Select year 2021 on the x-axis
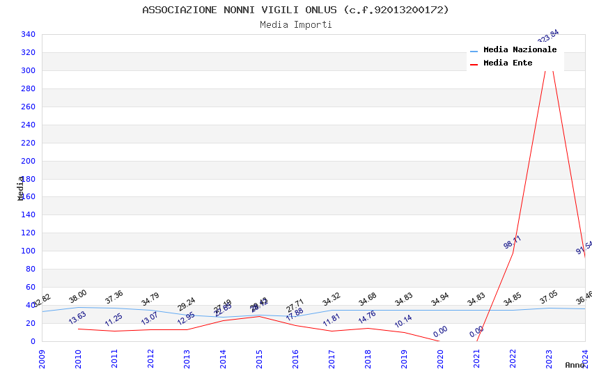 (x=476, y=359)
